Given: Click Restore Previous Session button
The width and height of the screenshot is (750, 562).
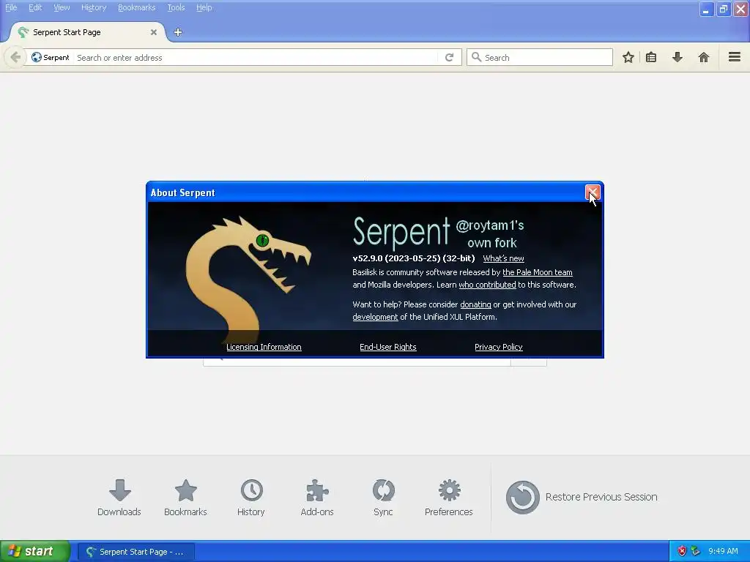Looking at the screenshot, I should [582, 497].
